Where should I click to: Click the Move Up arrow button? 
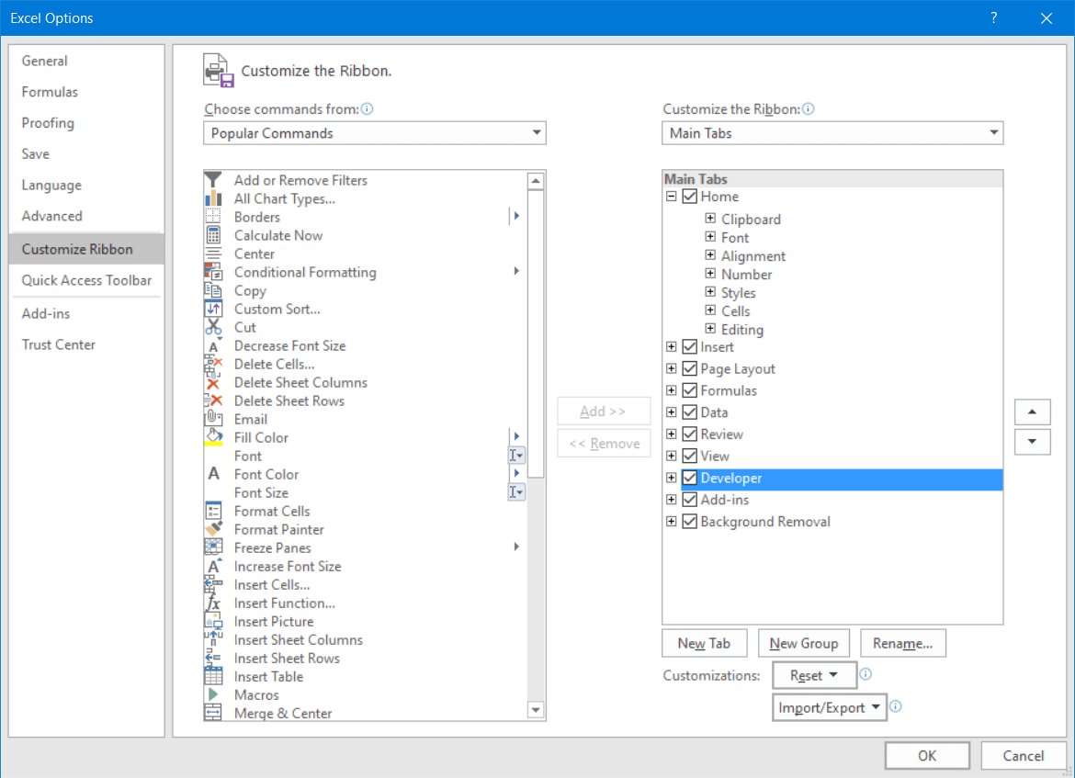(1032, 412)
